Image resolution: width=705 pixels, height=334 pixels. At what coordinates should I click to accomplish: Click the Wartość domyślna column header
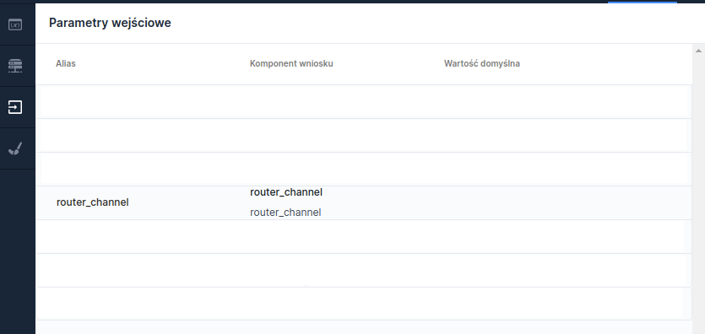(x=482, y=63)
